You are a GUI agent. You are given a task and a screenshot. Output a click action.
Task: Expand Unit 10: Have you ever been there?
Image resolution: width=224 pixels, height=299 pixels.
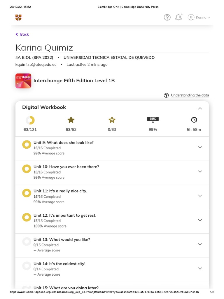200,172
